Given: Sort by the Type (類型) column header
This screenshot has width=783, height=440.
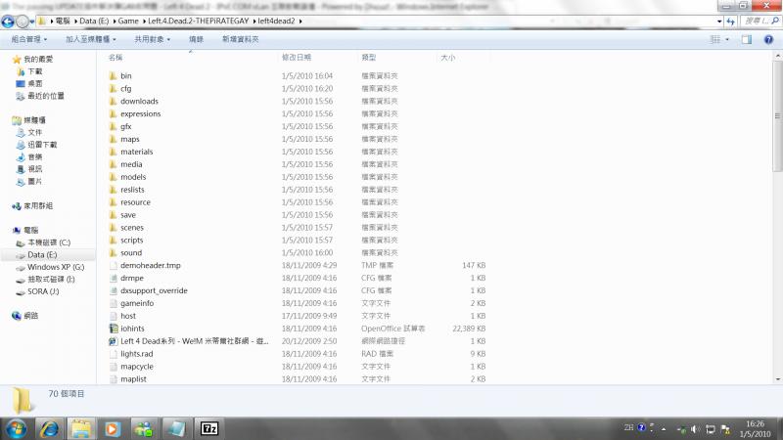Looking at the screenshot, I should (369, 58).
